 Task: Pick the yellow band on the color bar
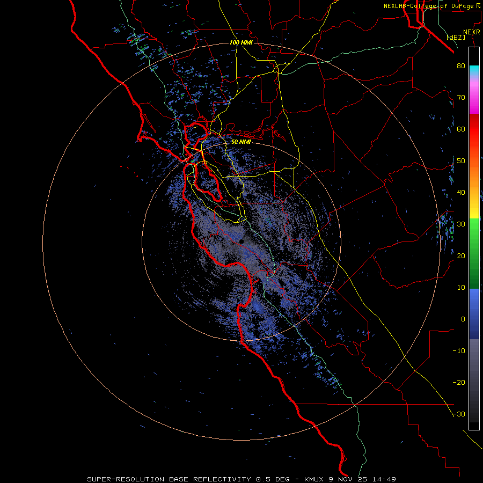tap(474, 211)
